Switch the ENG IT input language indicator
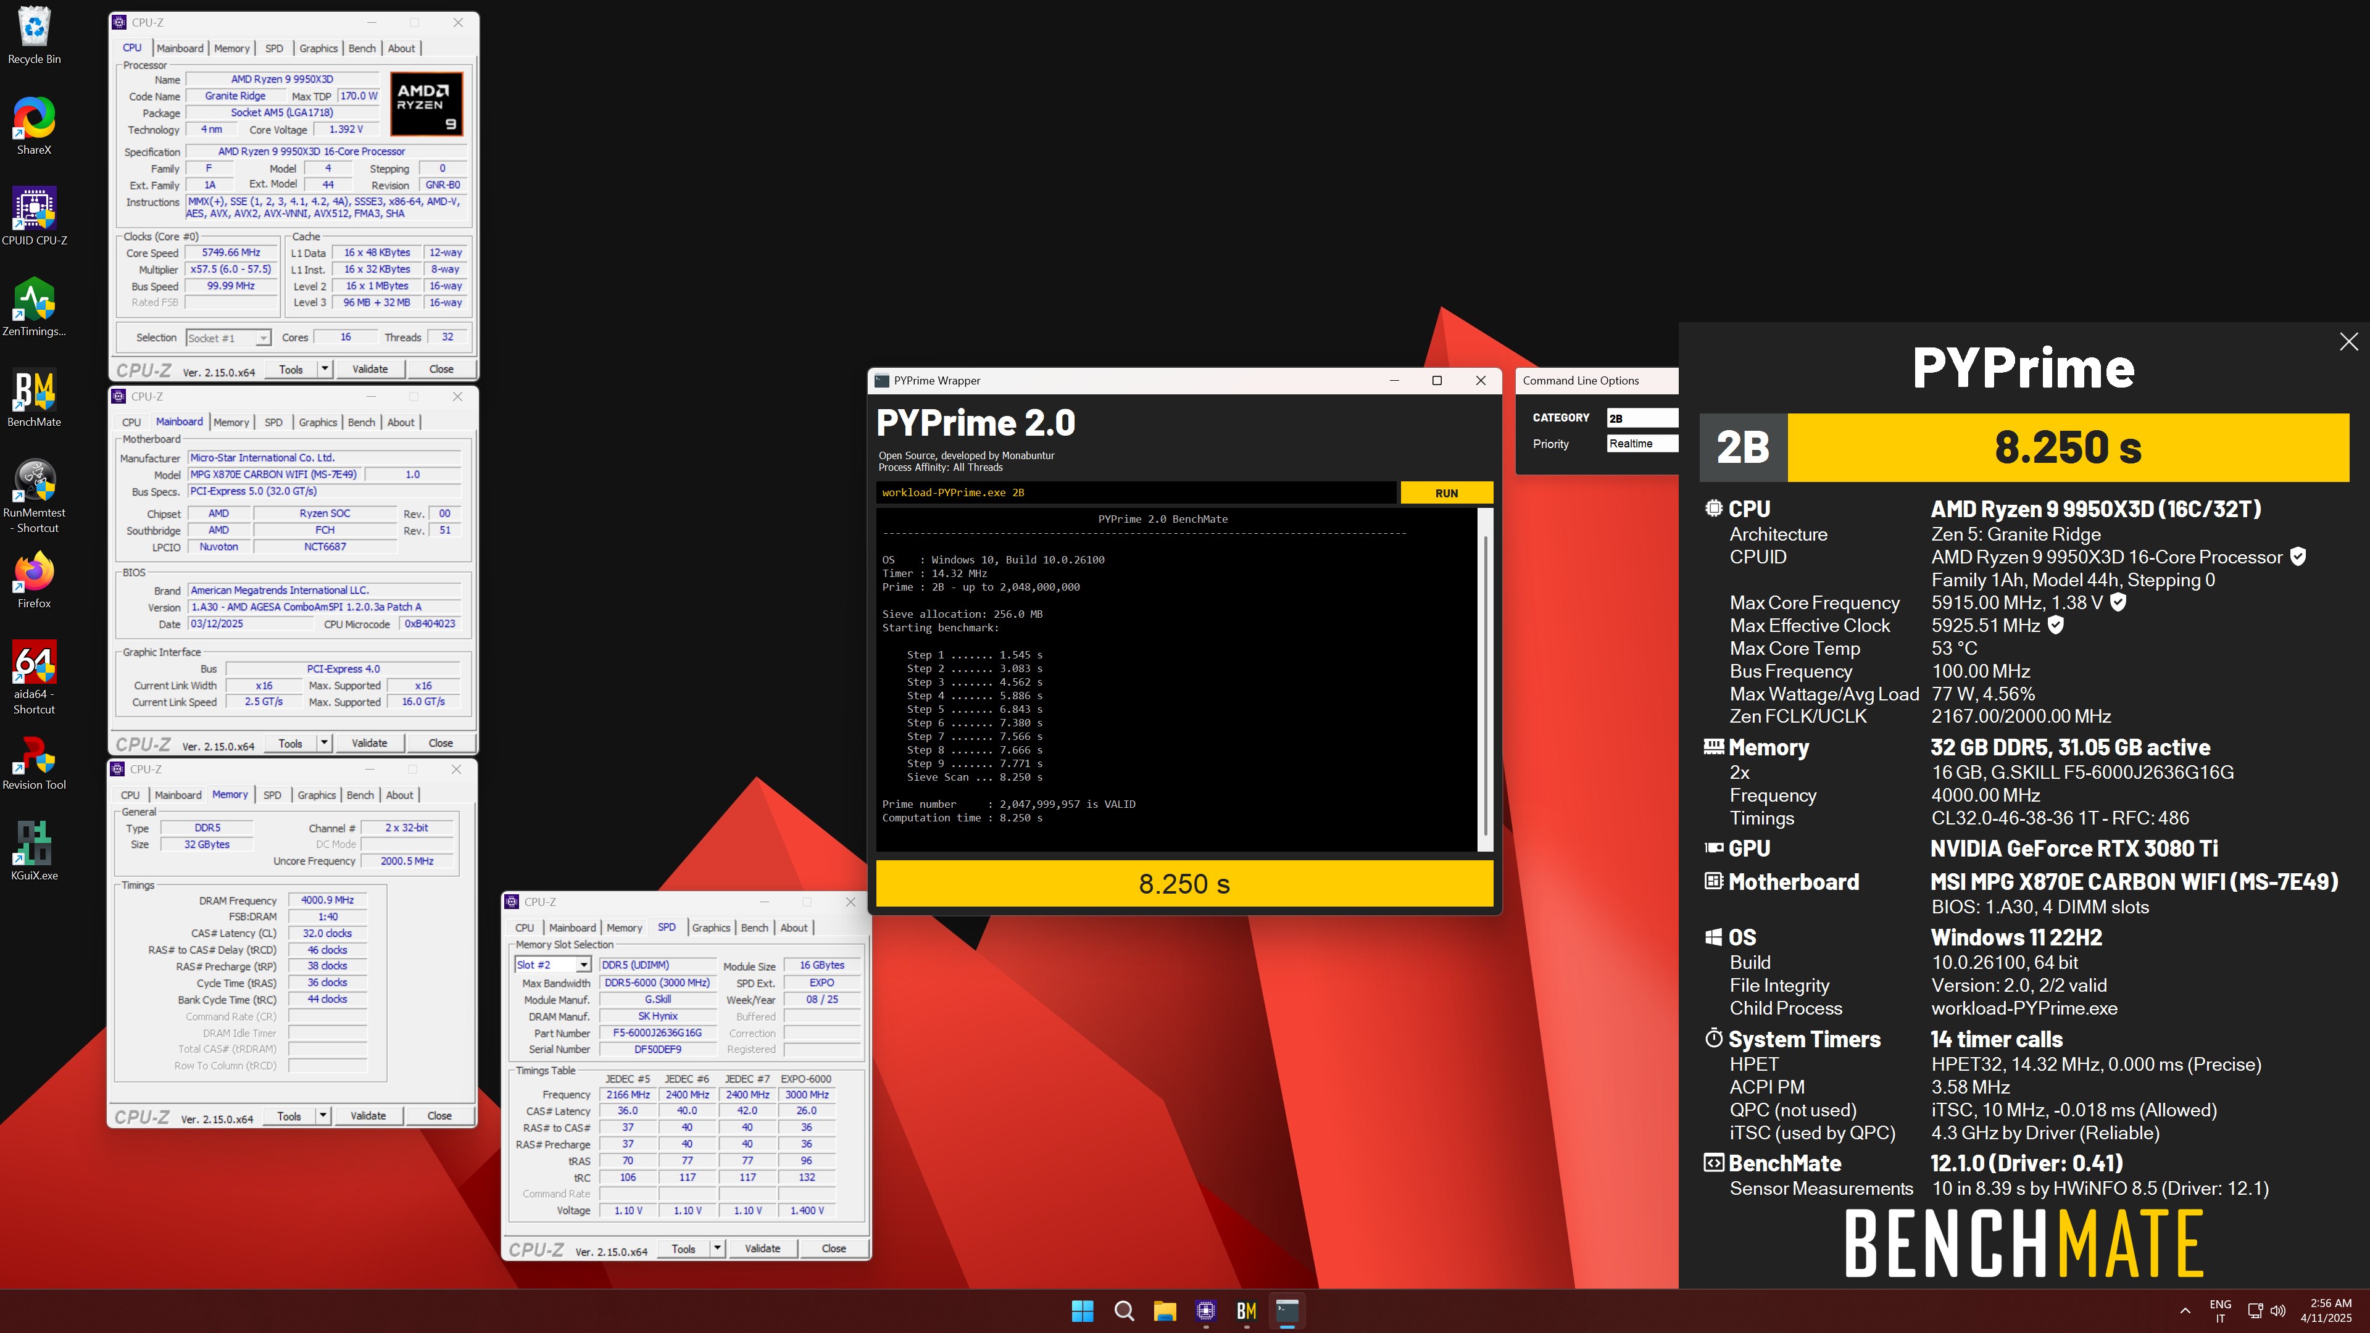This screenshot has width=2370, height=1333. click(x=2220, y=1311)
